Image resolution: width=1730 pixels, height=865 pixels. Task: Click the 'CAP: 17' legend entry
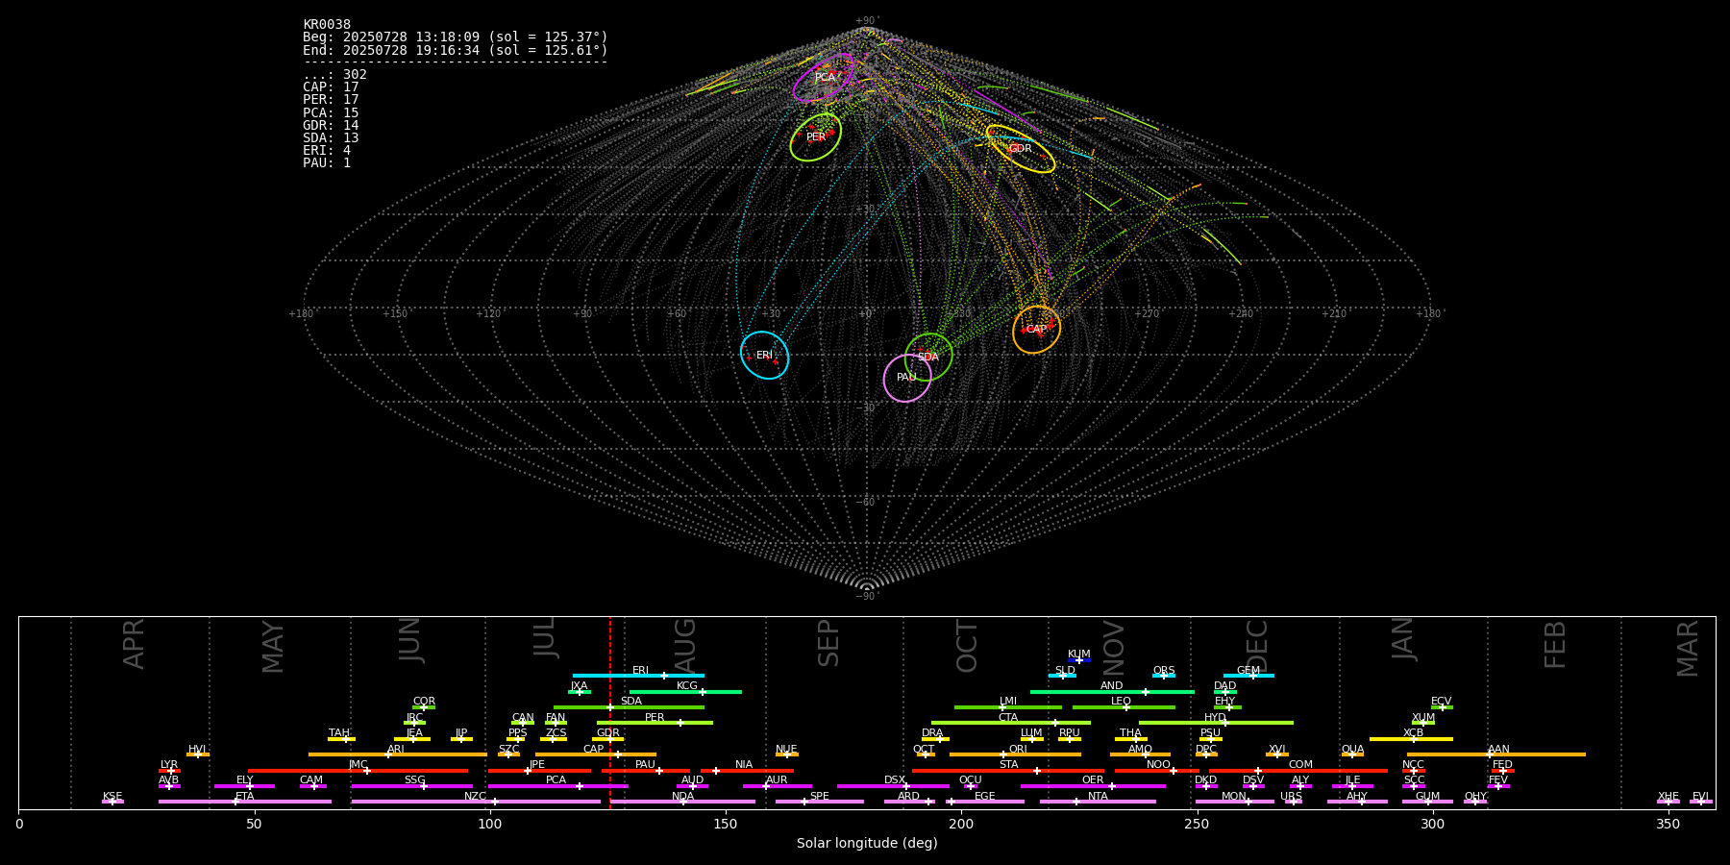[x=331, y=87]
